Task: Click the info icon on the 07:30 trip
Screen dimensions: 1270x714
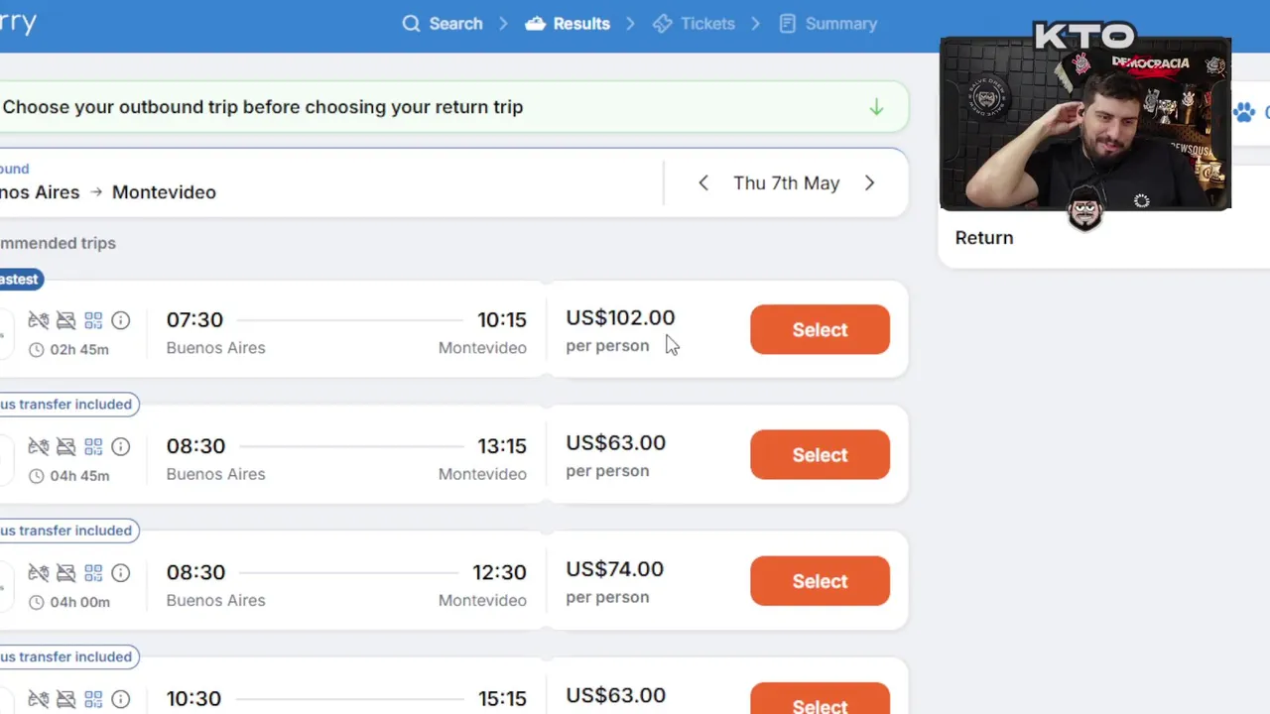Action: click(x=121, y=320)
